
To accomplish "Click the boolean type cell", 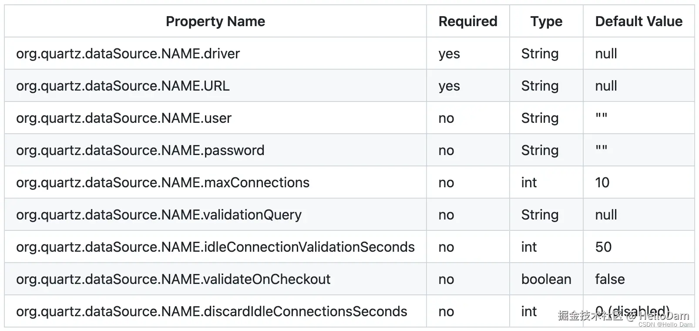I will [546, 279].
